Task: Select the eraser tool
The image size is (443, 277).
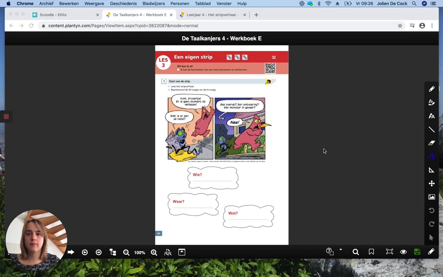Action: (431, 143)
